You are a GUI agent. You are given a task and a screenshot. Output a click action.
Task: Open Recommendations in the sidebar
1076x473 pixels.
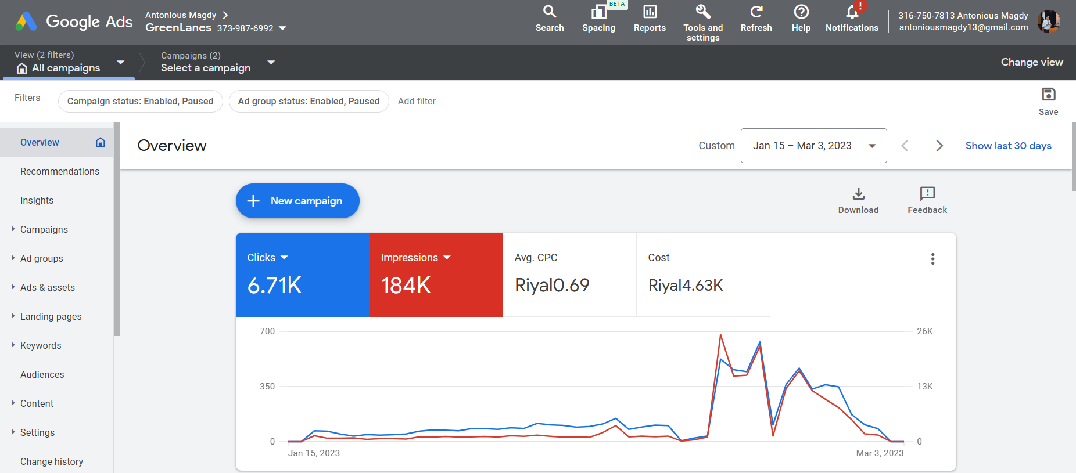pos(60,171)
